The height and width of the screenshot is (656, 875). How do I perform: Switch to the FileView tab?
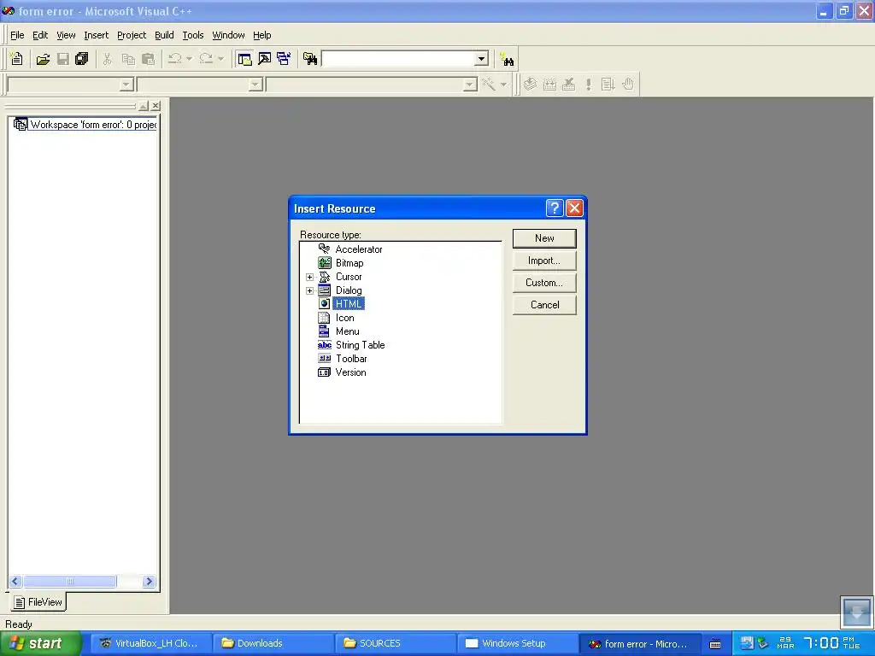38,602
